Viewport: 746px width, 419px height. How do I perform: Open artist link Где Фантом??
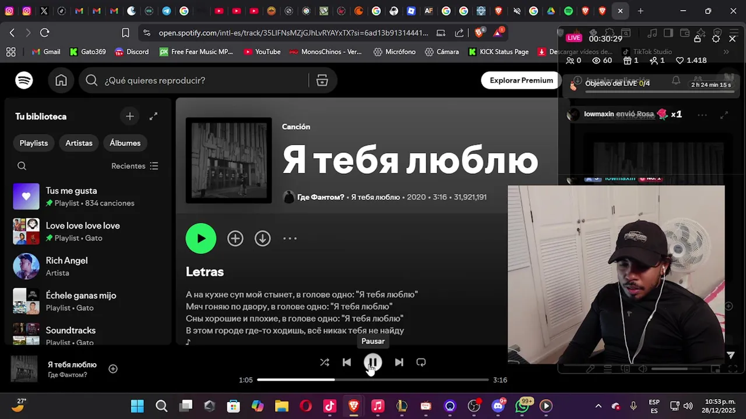pos(321,197)
